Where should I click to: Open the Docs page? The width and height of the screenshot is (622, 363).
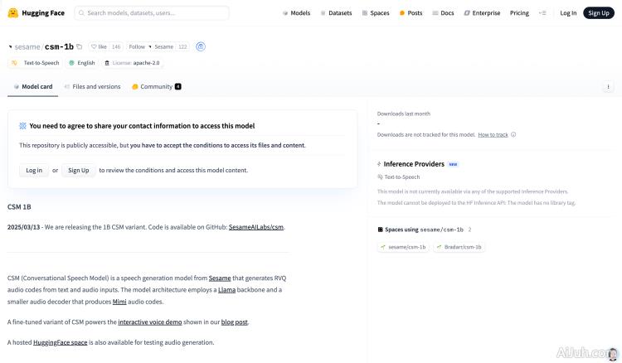pyautogui.click(x=444, y=13)
